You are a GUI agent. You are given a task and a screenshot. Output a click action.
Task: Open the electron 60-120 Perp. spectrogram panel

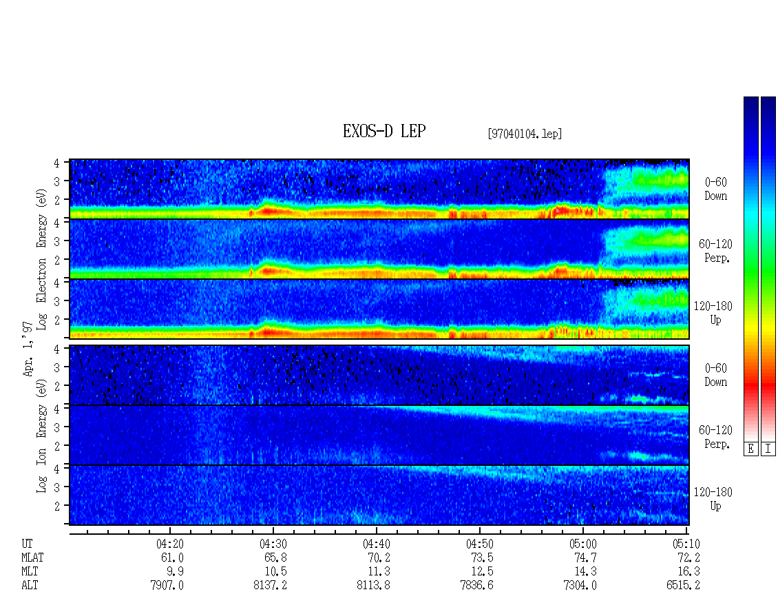pos(379,249)
